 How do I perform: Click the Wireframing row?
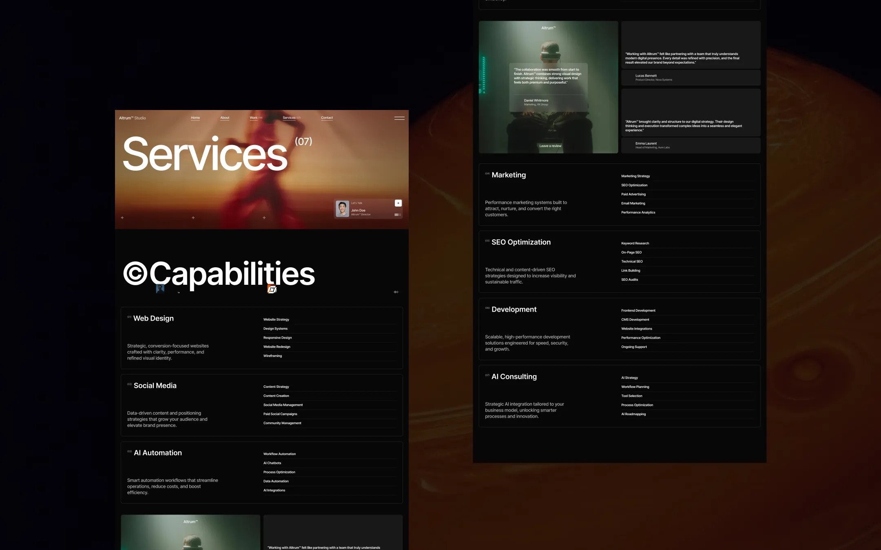[330, 356]
